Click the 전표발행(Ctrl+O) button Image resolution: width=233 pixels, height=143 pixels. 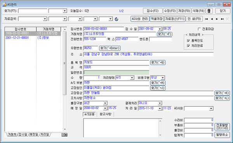click(222, 127)
